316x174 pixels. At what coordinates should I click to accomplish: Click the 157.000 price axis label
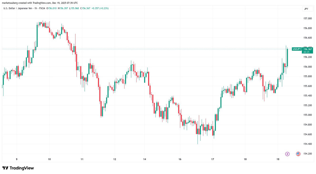click(x=308, y=18)
